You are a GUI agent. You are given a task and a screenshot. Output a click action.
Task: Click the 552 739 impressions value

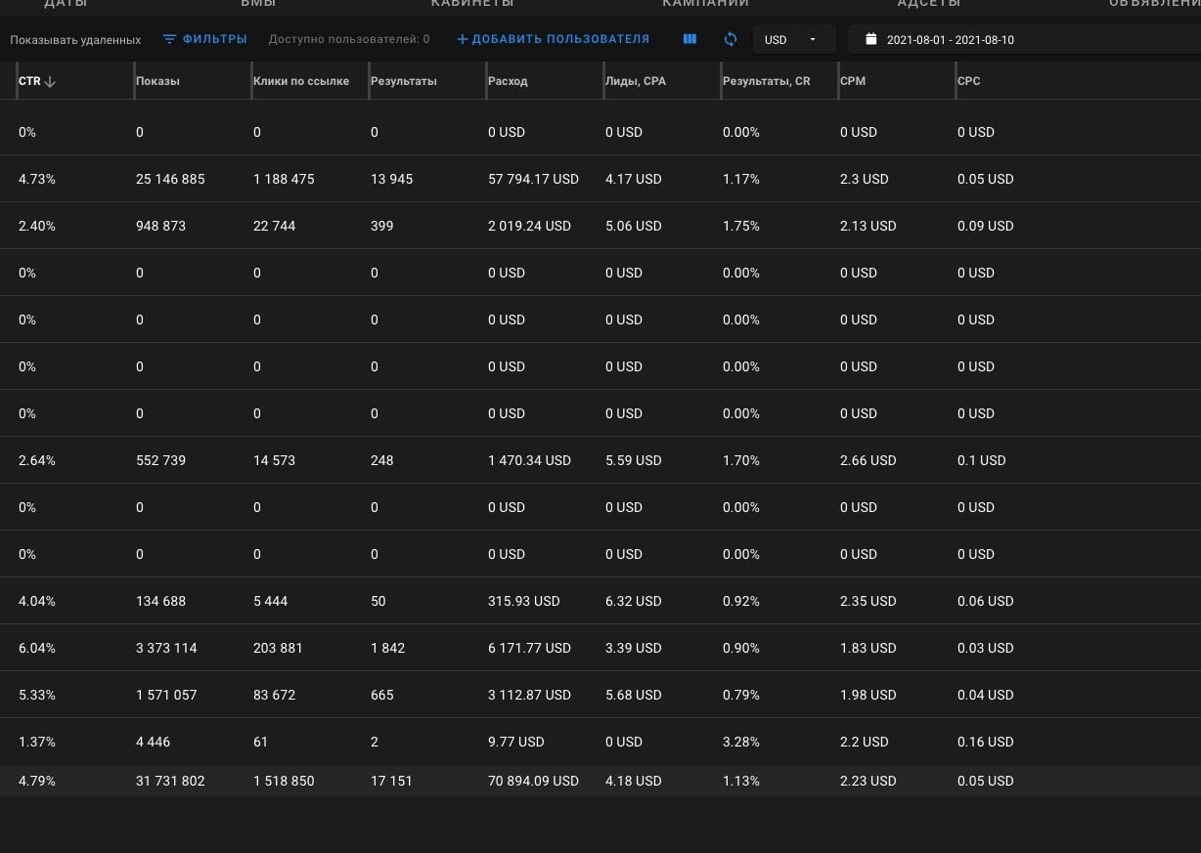pyautogui.click(x=160, y=460)
